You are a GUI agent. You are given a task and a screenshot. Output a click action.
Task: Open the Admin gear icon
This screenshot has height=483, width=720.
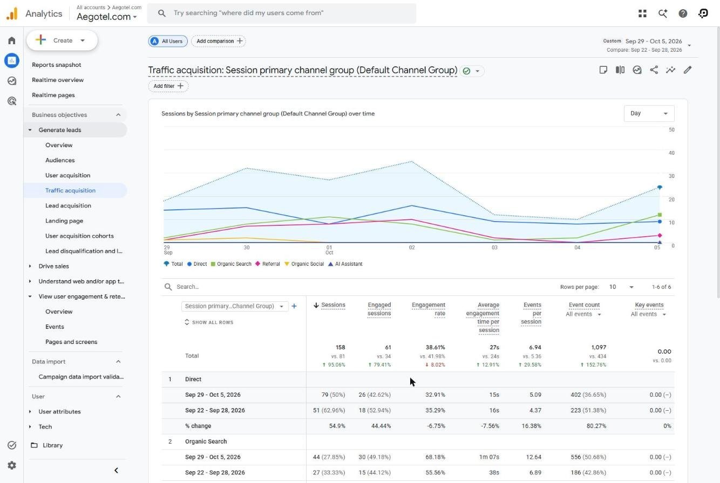(12, 465)
